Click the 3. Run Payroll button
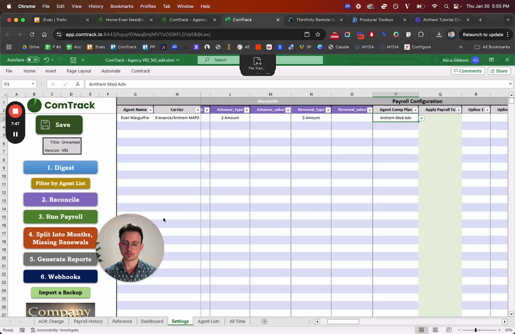 (x=61, y=216)
